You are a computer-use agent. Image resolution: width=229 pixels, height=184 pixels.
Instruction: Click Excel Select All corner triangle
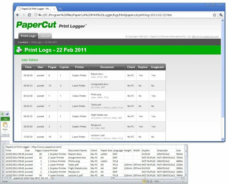(3, 143)
